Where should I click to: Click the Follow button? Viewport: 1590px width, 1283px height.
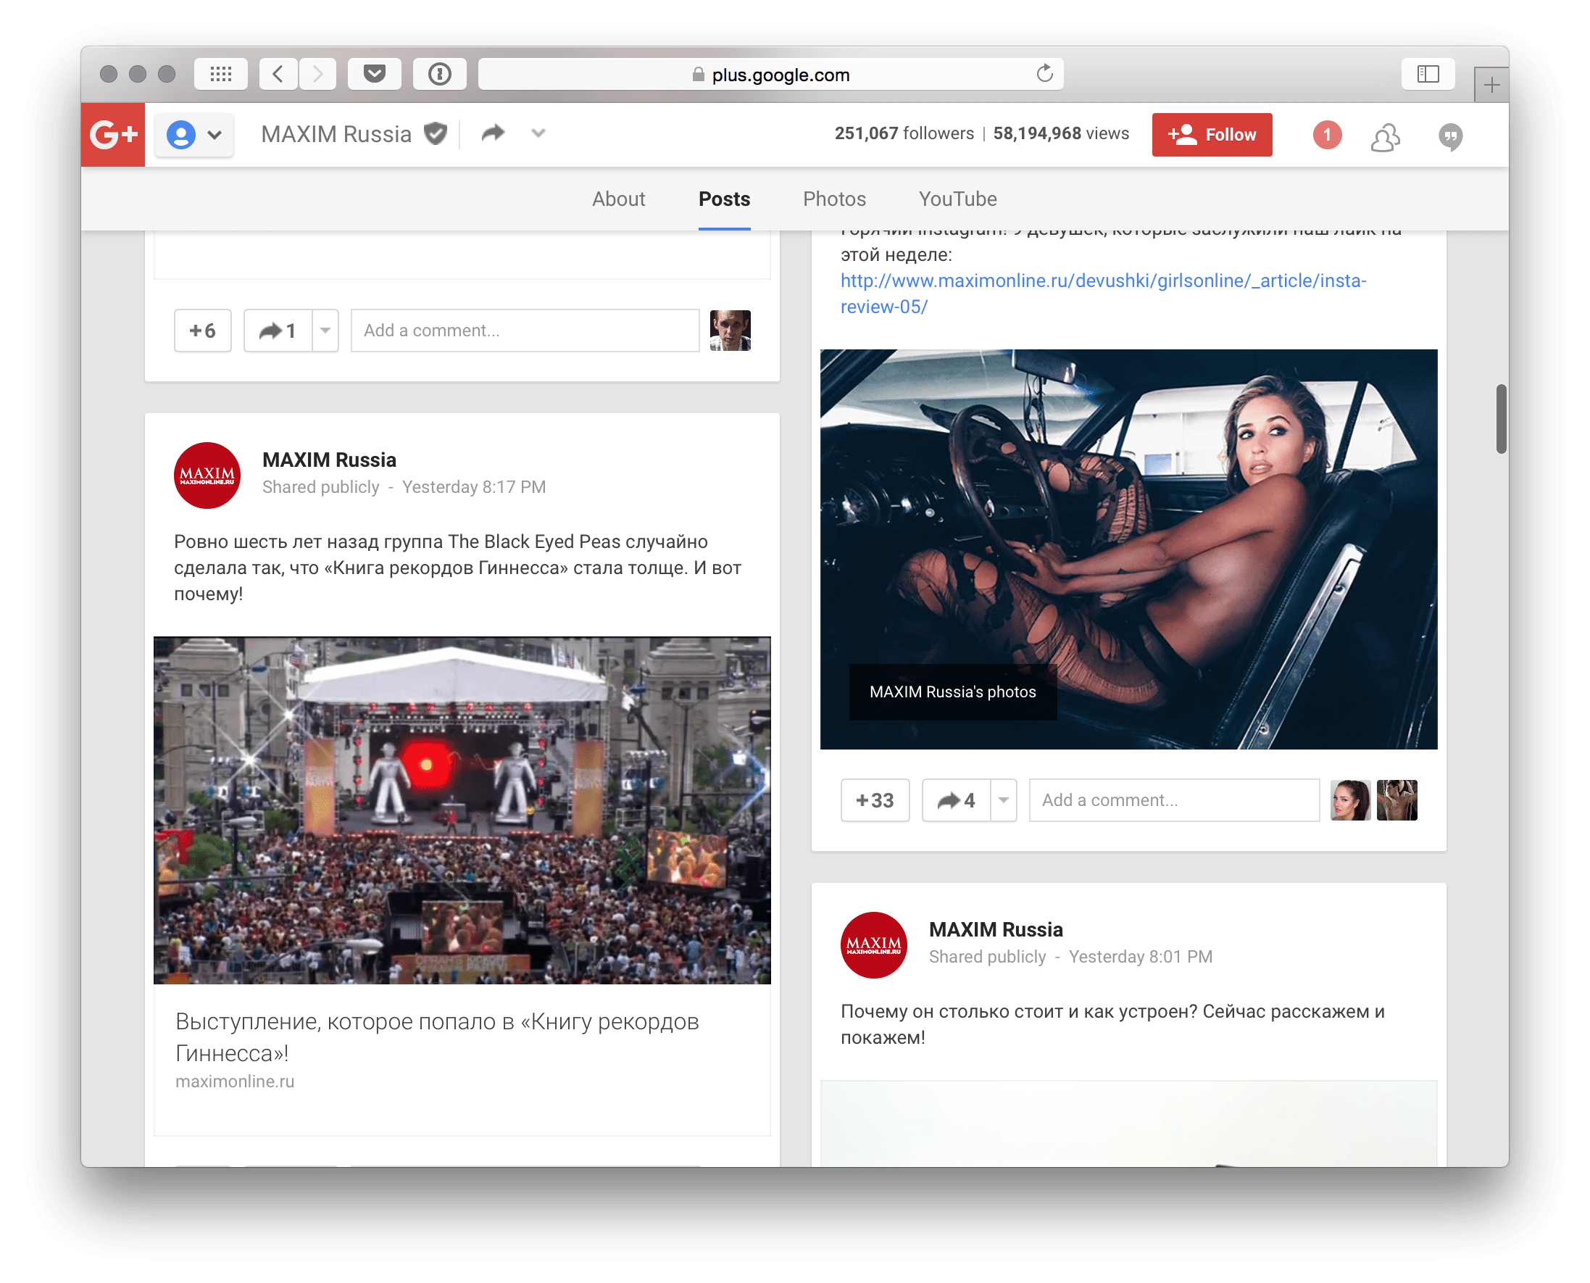[x=1212, y=135]
